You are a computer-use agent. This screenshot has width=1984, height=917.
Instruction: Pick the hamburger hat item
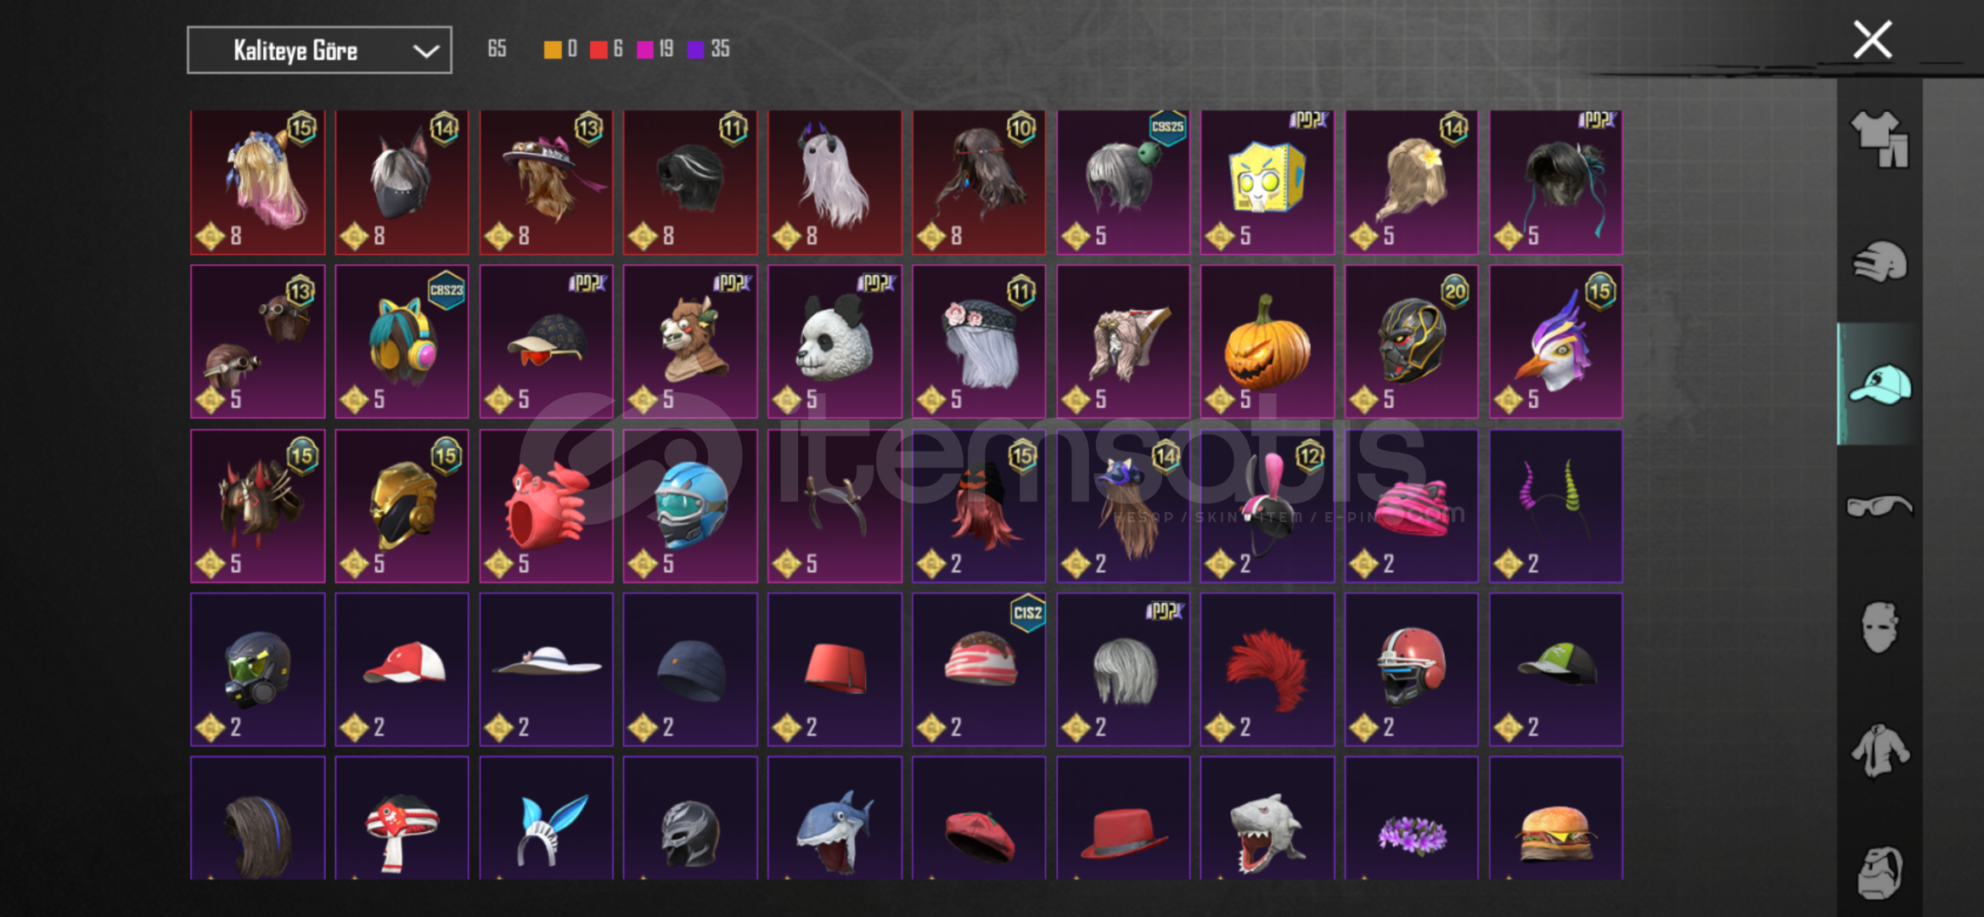[1555, 819]
